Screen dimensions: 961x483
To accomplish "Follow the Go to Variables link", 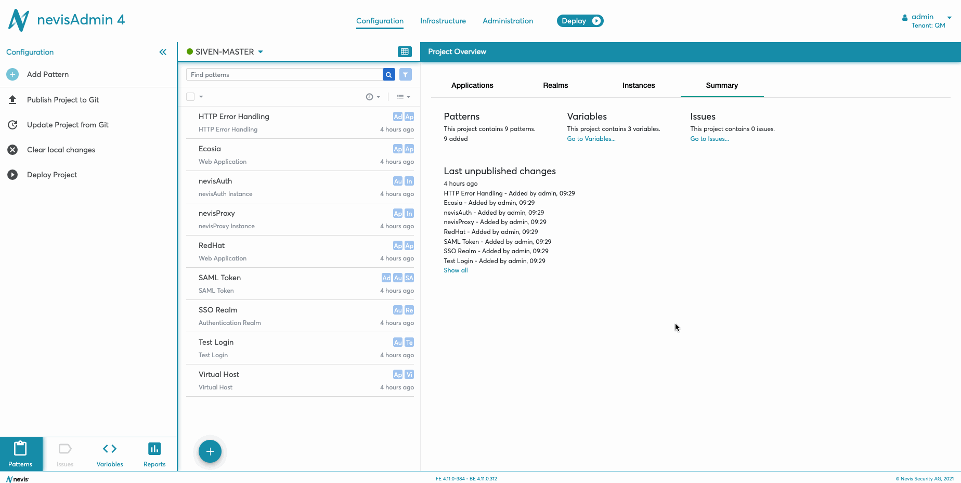I will pyautogui.click(x=591, y=139).
